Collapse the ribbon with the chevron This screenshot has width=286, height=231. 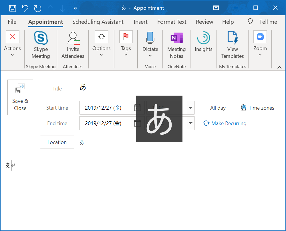[279, 67]
